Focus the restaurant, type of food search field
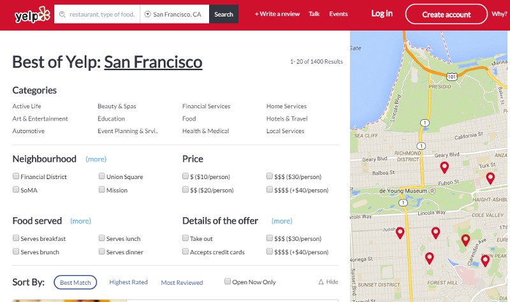The height and width of the screenshot is (302, 510). tap(97, 14)
